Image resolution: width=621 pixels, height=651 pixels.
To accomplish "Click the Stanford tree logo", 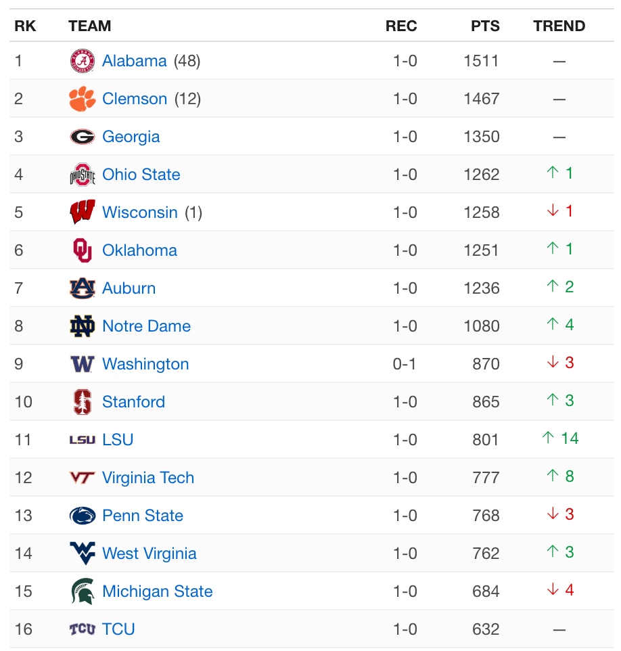I will point(83,402).
